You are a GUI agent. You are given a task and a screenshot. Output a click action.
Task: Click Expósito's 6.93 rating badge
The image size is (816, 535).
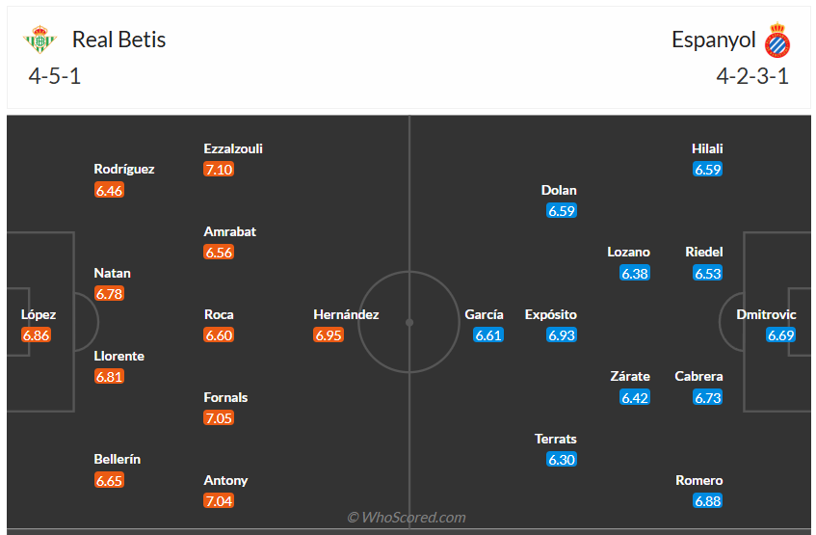point(562,335)
